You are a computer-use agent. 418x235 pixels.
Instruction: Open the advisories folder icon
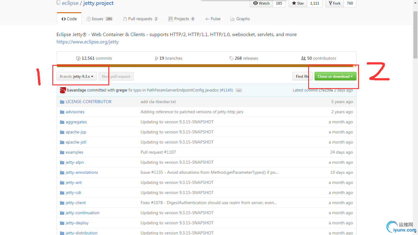[x=62, y=112]
